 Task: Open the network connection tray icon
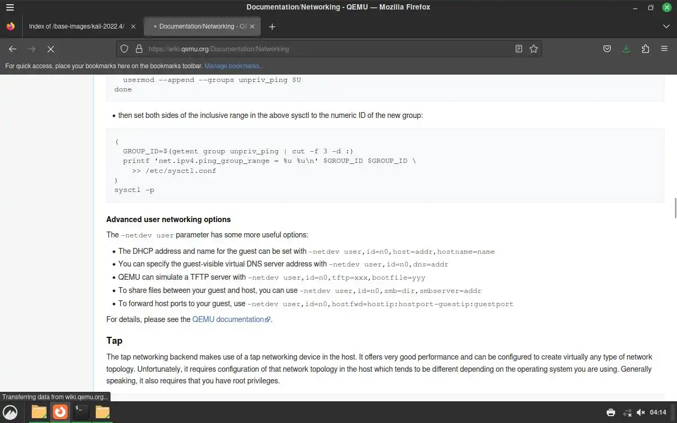(627, 412)
